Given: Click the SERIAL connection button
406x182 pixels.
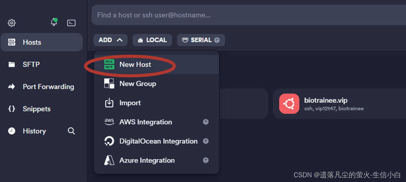Looking at the screenshot, I should tap(201, 40).
